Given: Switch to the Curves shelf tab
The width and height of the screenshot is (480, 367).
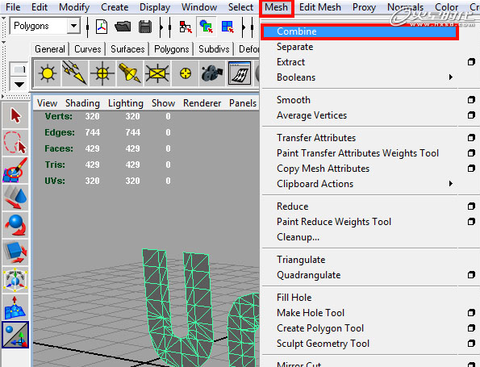Looking at the screenshot, I should 88,49.
